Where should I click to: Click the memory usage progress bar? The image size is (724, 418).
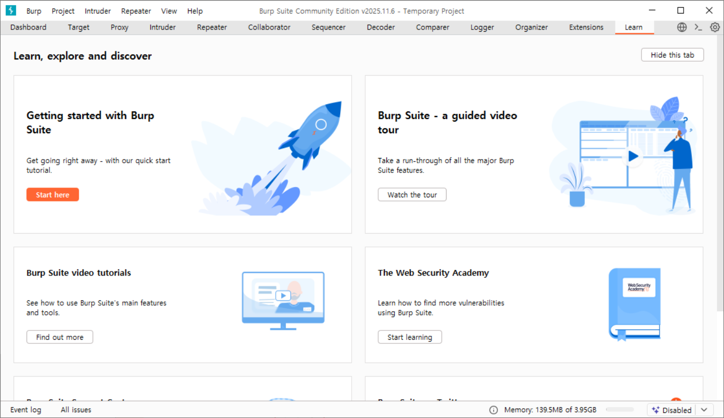pos(620,410)
